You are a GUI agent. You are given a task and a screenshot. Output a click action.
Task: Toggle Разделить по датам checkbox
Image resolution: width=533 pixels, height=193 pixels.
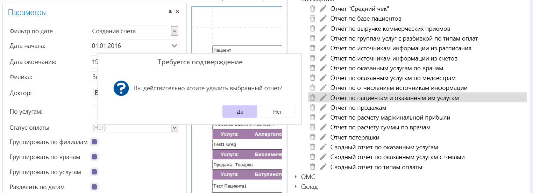tap(94, 187)
